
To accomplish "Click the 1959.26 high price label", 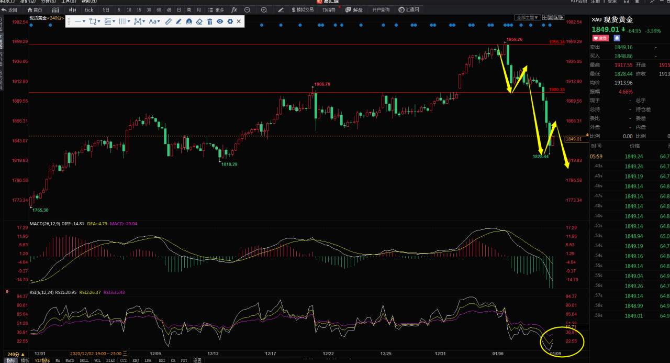I will click(515, 39).
